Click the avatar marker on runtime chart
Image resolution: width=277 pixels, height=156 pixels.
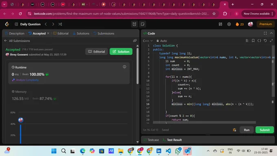tap(21, 120)
